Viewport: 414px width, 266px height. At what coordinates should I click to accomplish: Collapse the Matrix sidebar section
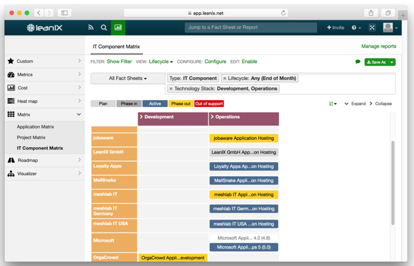79,114
